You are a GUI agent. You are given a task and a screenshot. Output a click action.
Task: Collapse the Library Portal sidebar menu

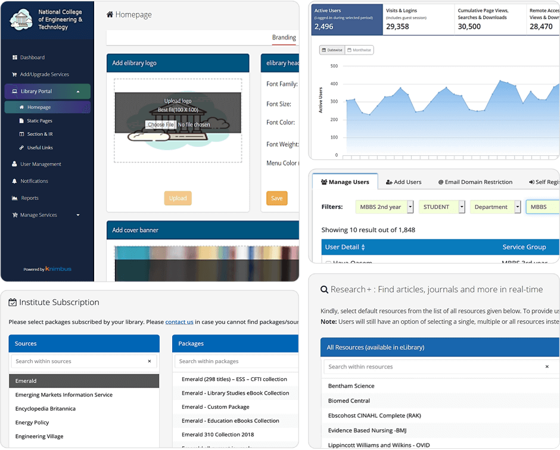pyautogui.click(x=78, y=92)
